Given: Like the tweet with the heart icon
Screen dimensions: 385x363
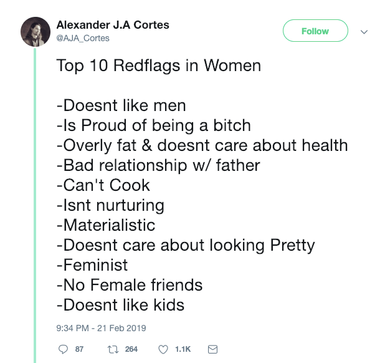Looking at the screenshot, I should 163,349.
